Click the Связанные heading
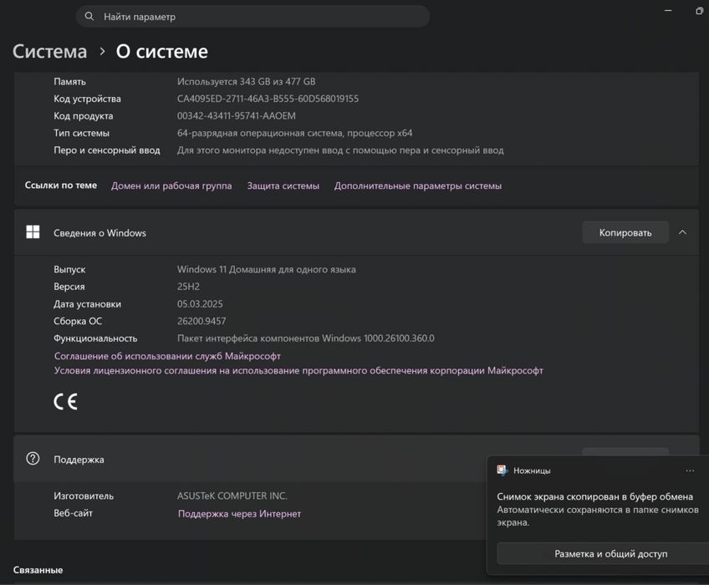 coord(38,570)
